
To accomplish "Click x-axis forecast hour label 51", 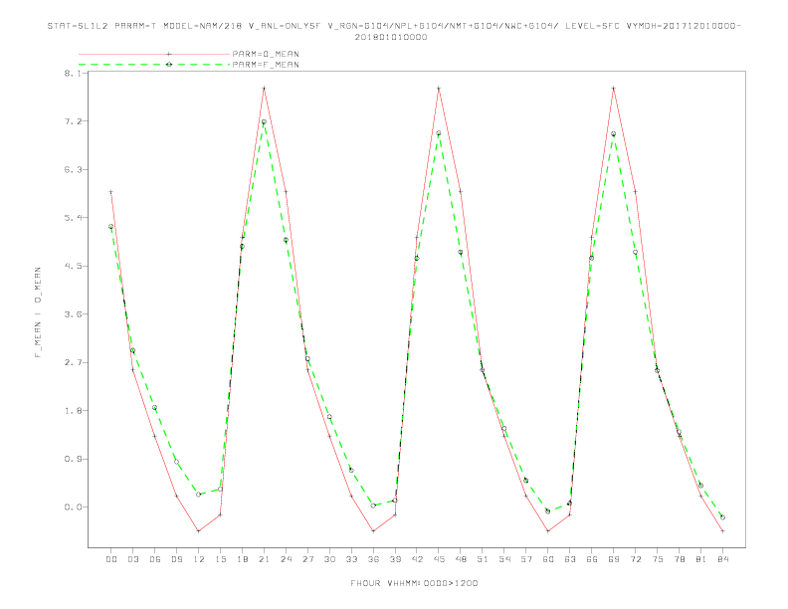I will click(483, 559).
